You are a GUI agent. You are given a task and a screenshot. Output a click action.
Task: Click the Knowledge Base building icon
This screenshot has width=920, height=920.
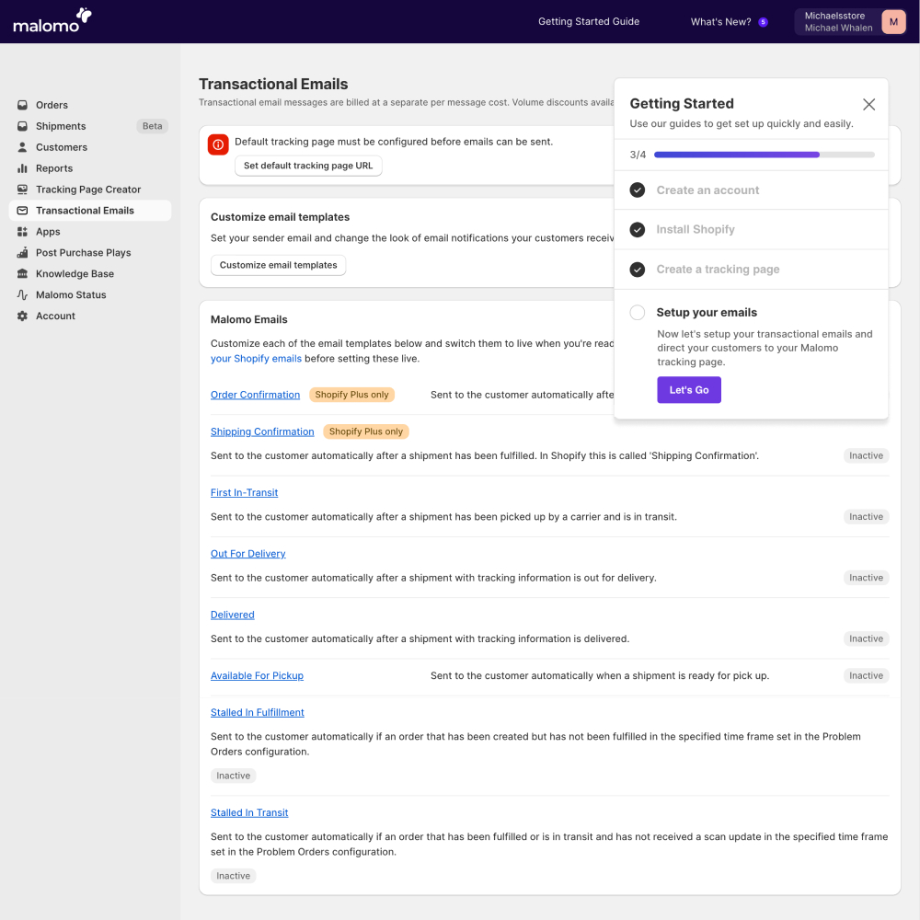pos(22,274)
